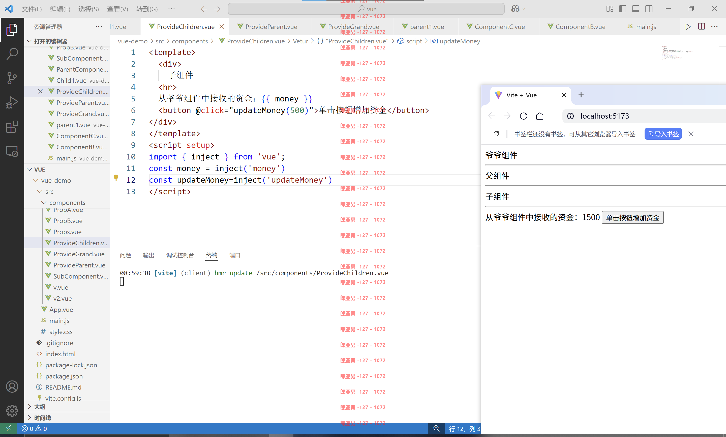Open the Edit menu
This screenshot has width=726, height=437.
tap(60, 9)
